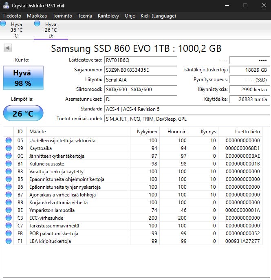This screenshot has width=271, height=280.
Task: Open the Muokkaa menu
Action: (37, 16)
